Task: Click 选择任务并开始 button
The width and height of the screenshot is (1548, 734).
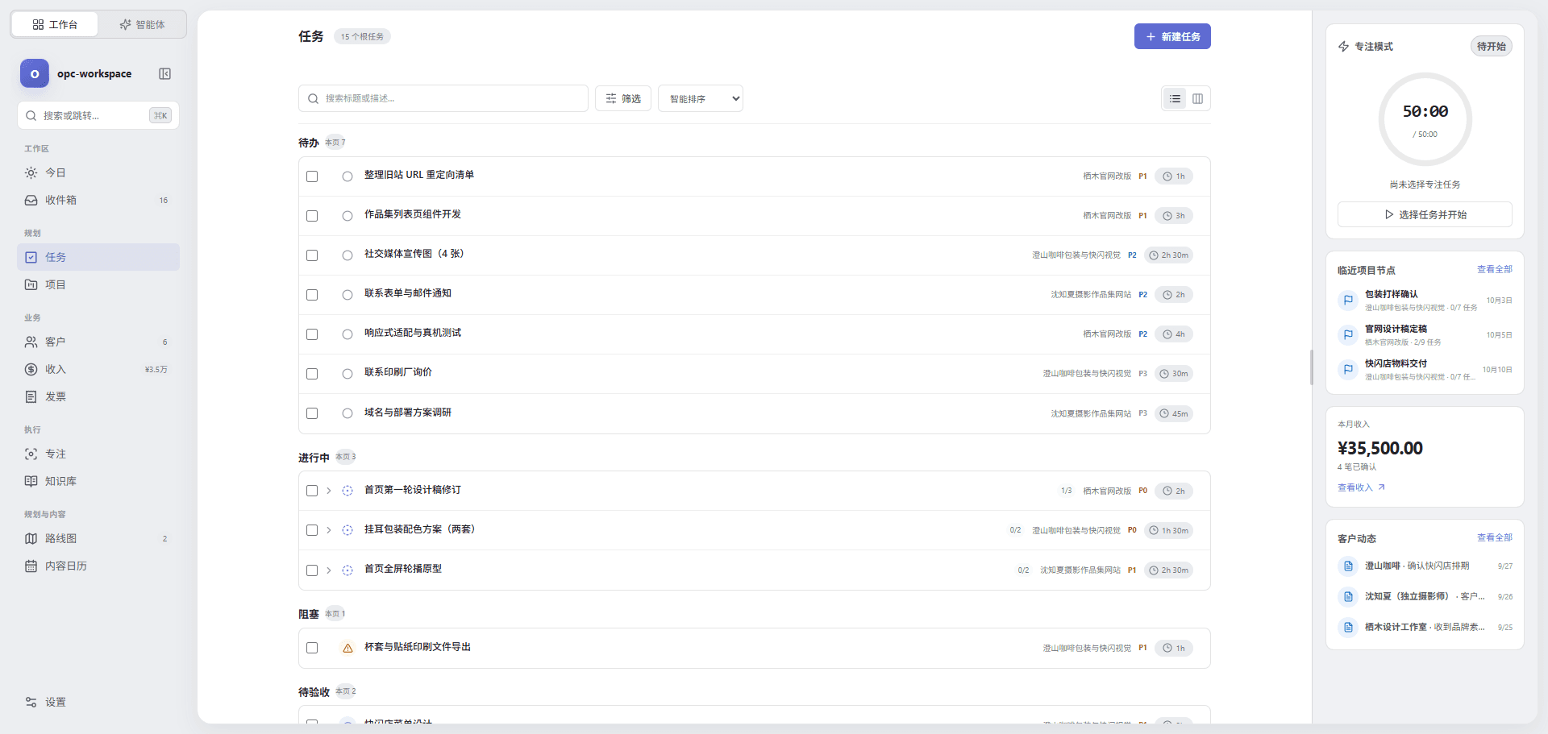Action: click(1425, 215)
